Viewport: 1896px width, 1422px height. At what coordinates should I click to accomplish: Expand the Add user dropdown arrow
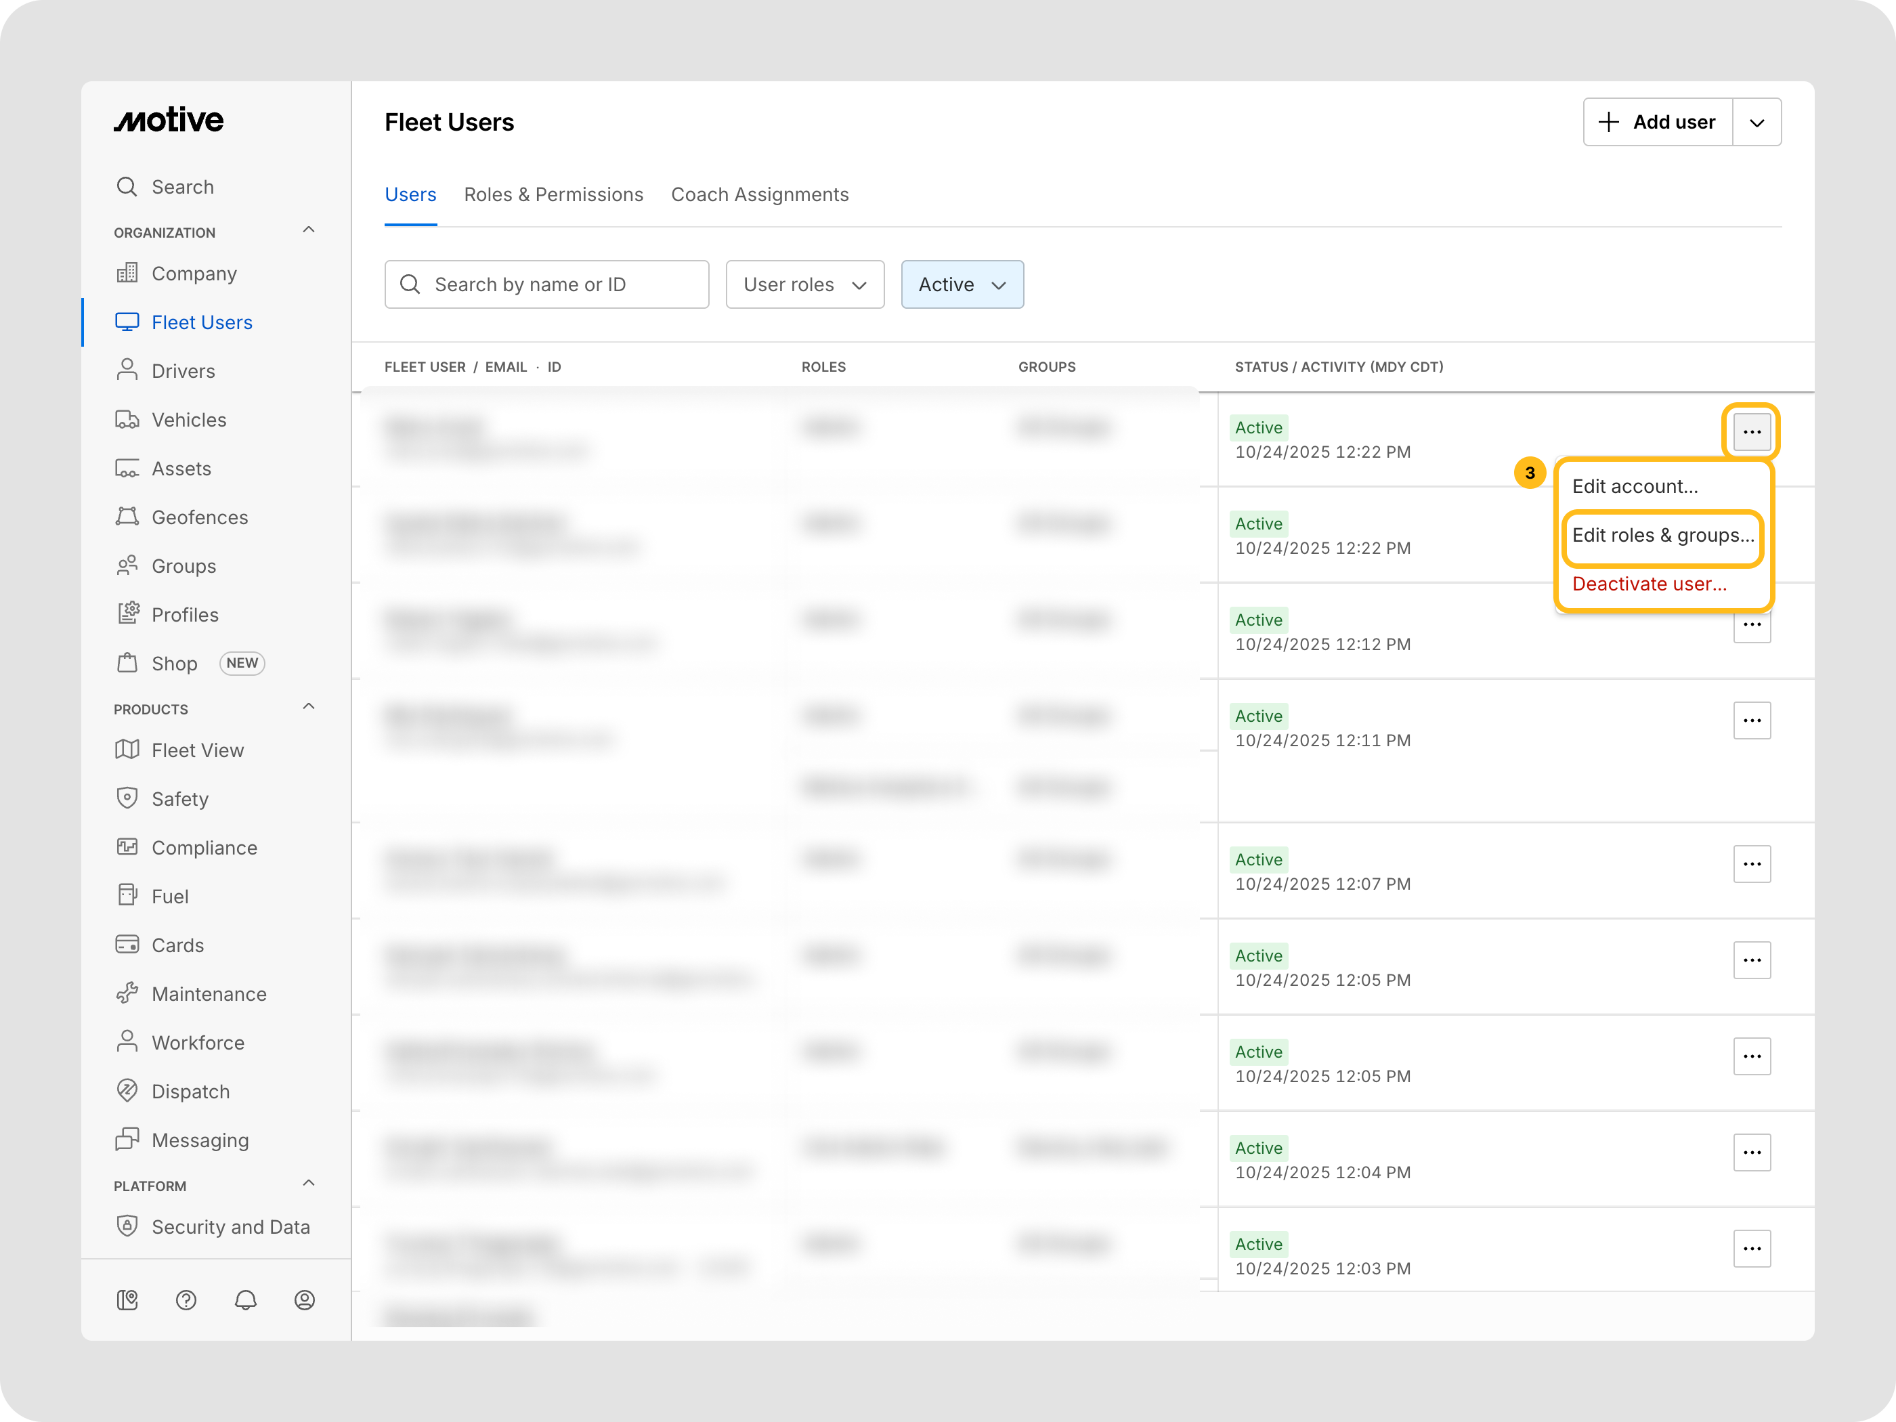click(x=1757, y=123)
